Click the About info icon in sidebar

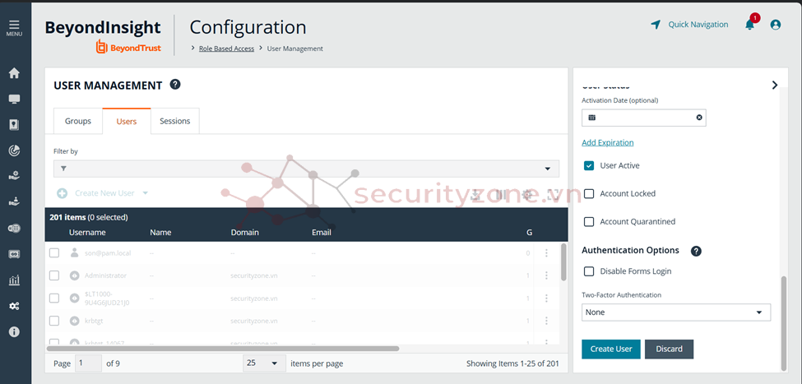click(x=14, y=331)
